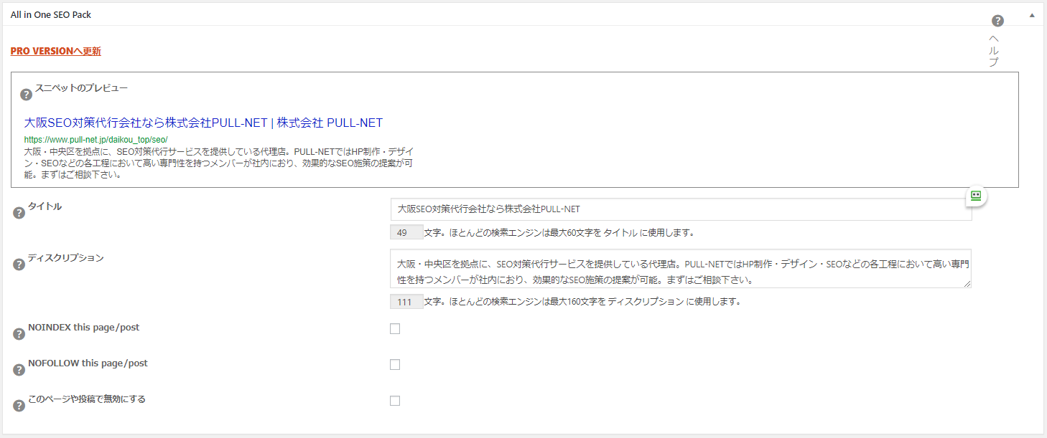Check the このページや投稿で無効にする box
The width and height of the screenshot is (1047, 438).
coord(395,401)
